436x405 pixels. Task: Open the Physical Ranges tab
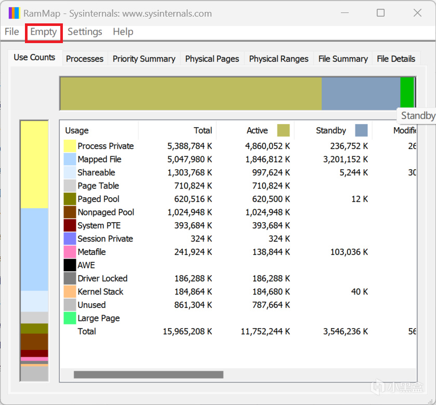(x=279, y=59)
